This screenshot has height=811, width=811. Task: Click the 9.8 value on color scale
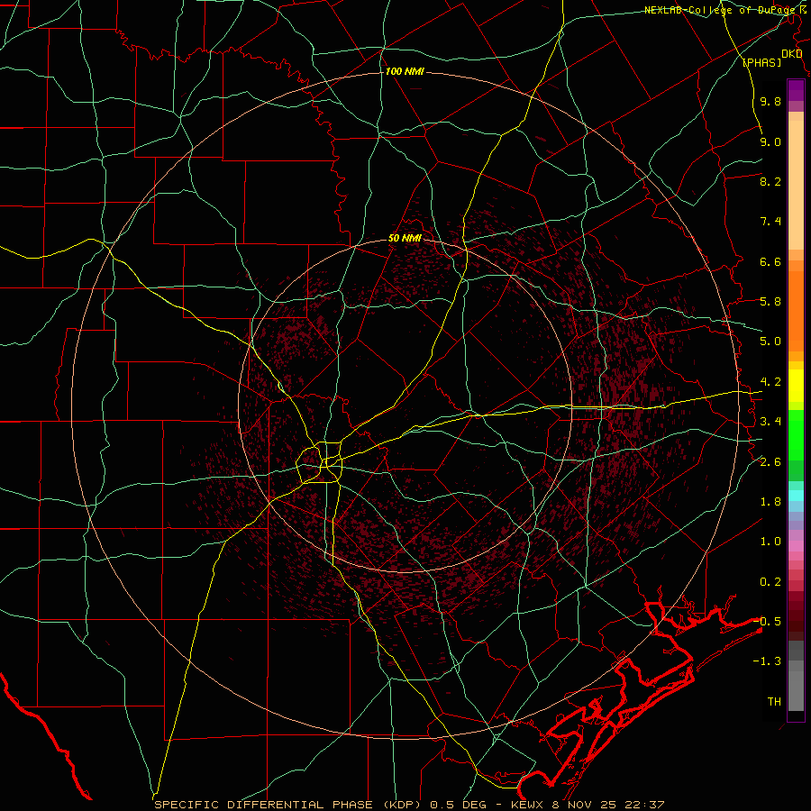click(x=770, y=101)
